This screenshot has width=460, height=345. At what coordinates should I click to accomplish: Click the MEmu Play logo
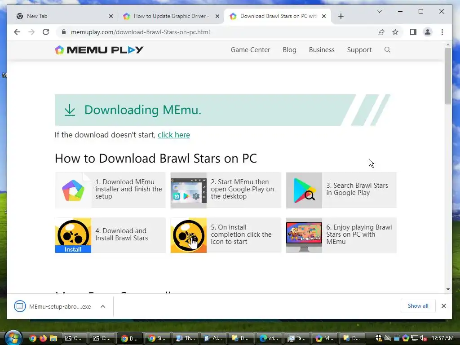point(99,50)
